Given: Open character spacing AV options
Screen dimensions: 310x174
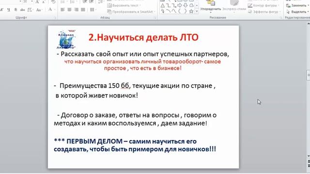Looking at the screenshot, I should (x=30, y=10).
